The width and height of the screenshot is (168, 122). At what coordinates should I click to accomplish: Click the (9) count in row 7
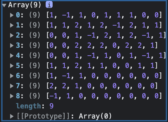[35, 86]
